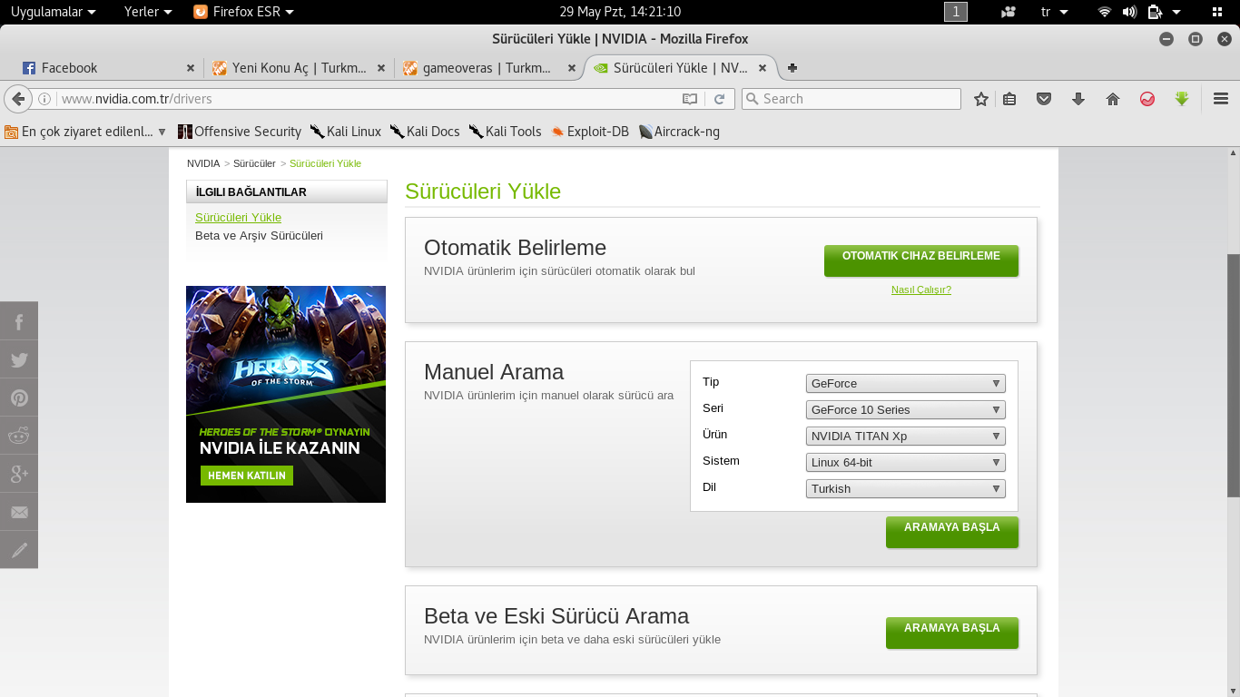Switch to the 'Yeni Konu Aç | Turkm...' tab
The image size is (1240, 697).
[299, 68]
